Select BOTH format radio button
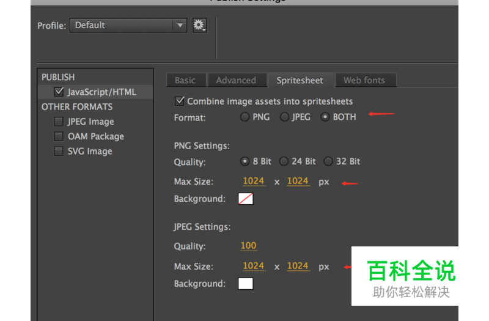The height and width of the screenshot is (321, 489). (325, 117)
